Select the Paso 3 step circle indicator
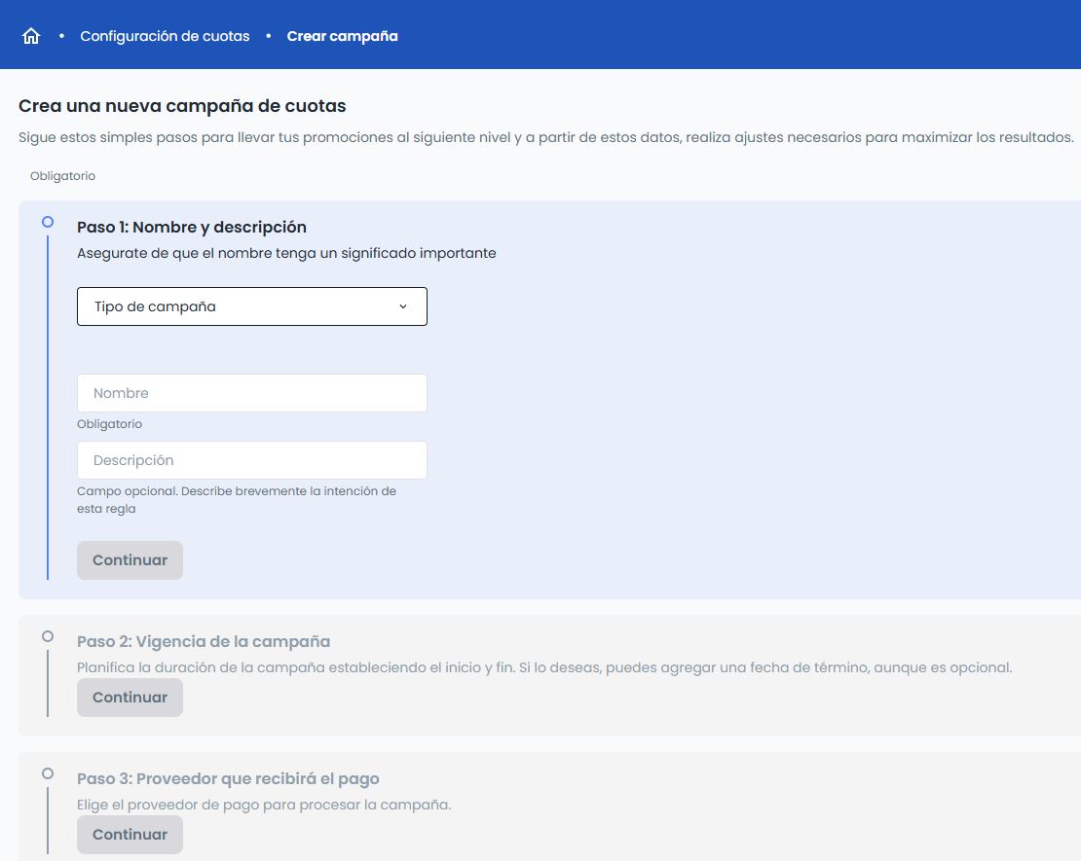The width and height of the screenshot is (1081, 861). click(x=48, y=773)
